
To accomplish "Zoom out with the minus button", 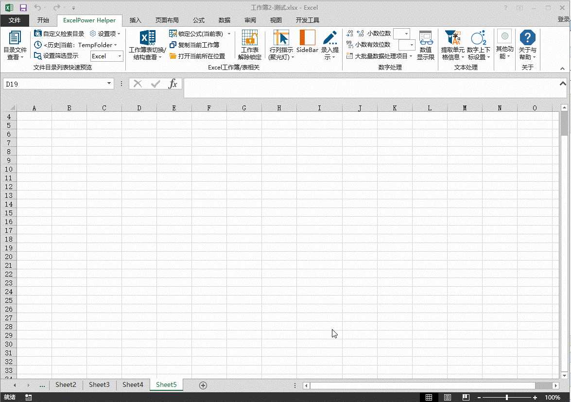I will (x=479, y=398).
